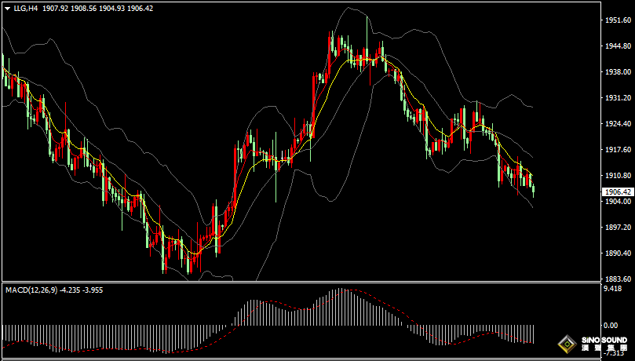Viewport: 635px width, 361px height.
Task: Click the 1883.60 price axis label
Action: 615,279
